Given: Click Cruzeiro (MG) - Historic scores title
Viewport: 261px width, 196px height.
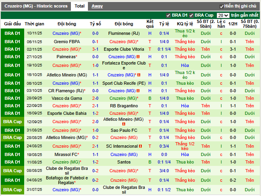Looking at the screenshot, I should [36, 6].
